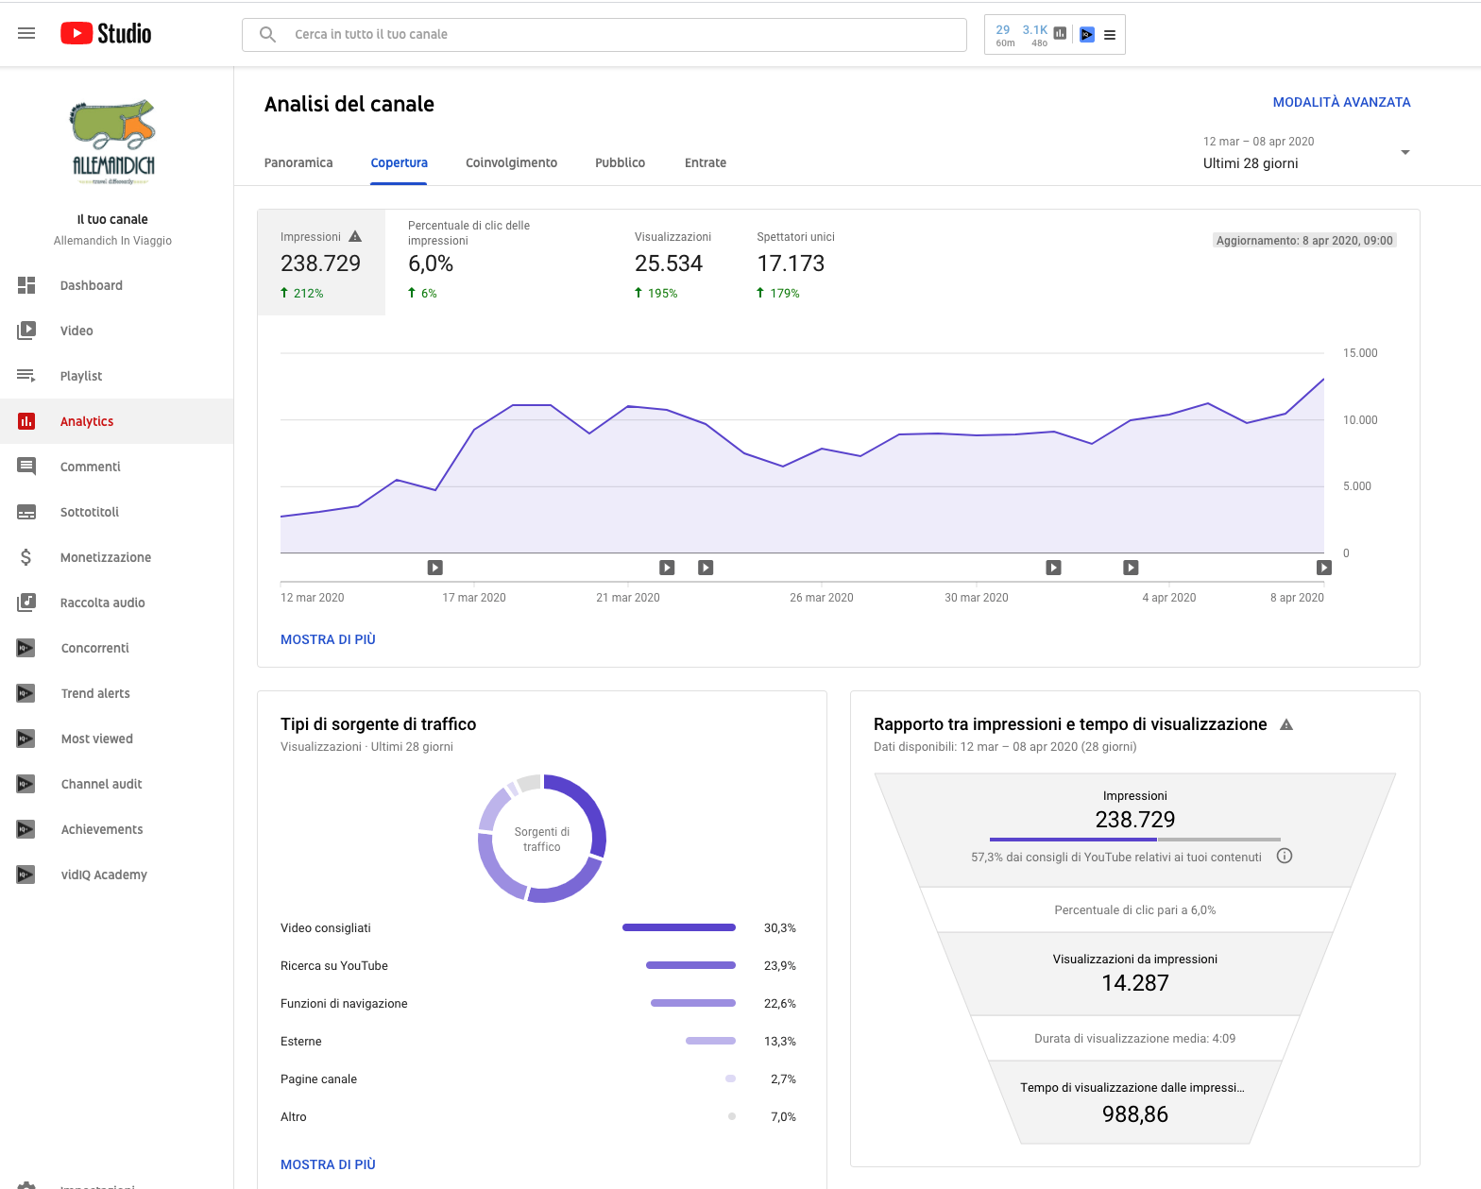The image size is (1481, 1189).
Task: Open the Allemandich channel avatar
Action: click(112, 143)
